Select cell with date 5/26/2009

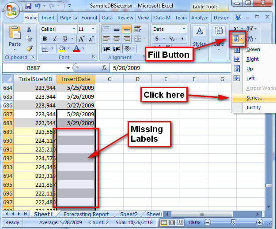pos(76,96)
